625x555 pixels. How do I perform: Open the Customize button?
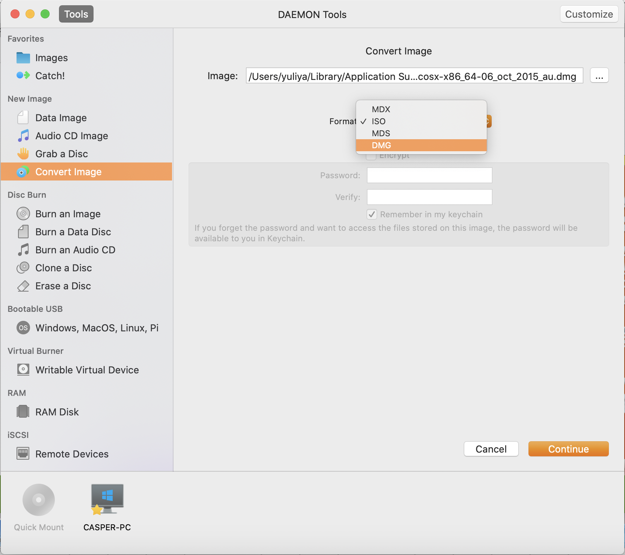click(589, 14)
